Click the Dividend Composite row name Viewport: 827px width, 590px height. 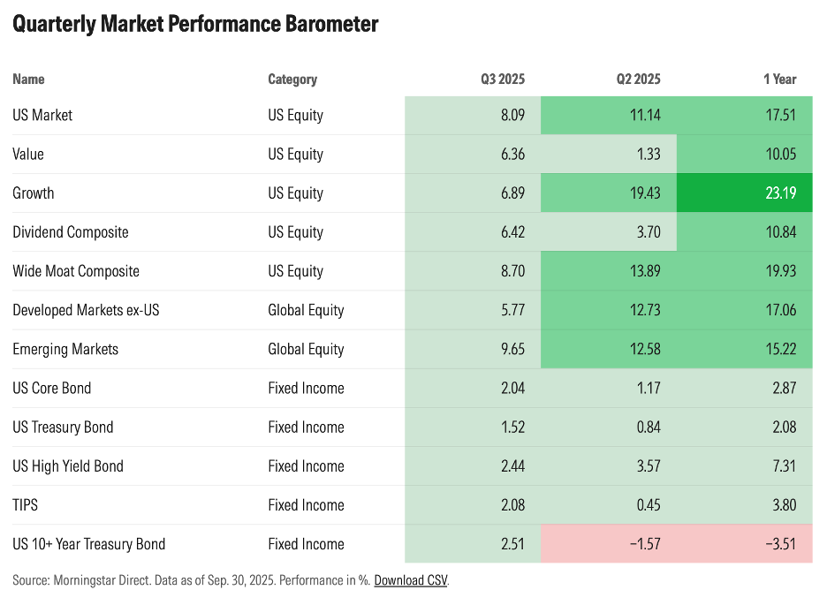(x=71, y=232)
